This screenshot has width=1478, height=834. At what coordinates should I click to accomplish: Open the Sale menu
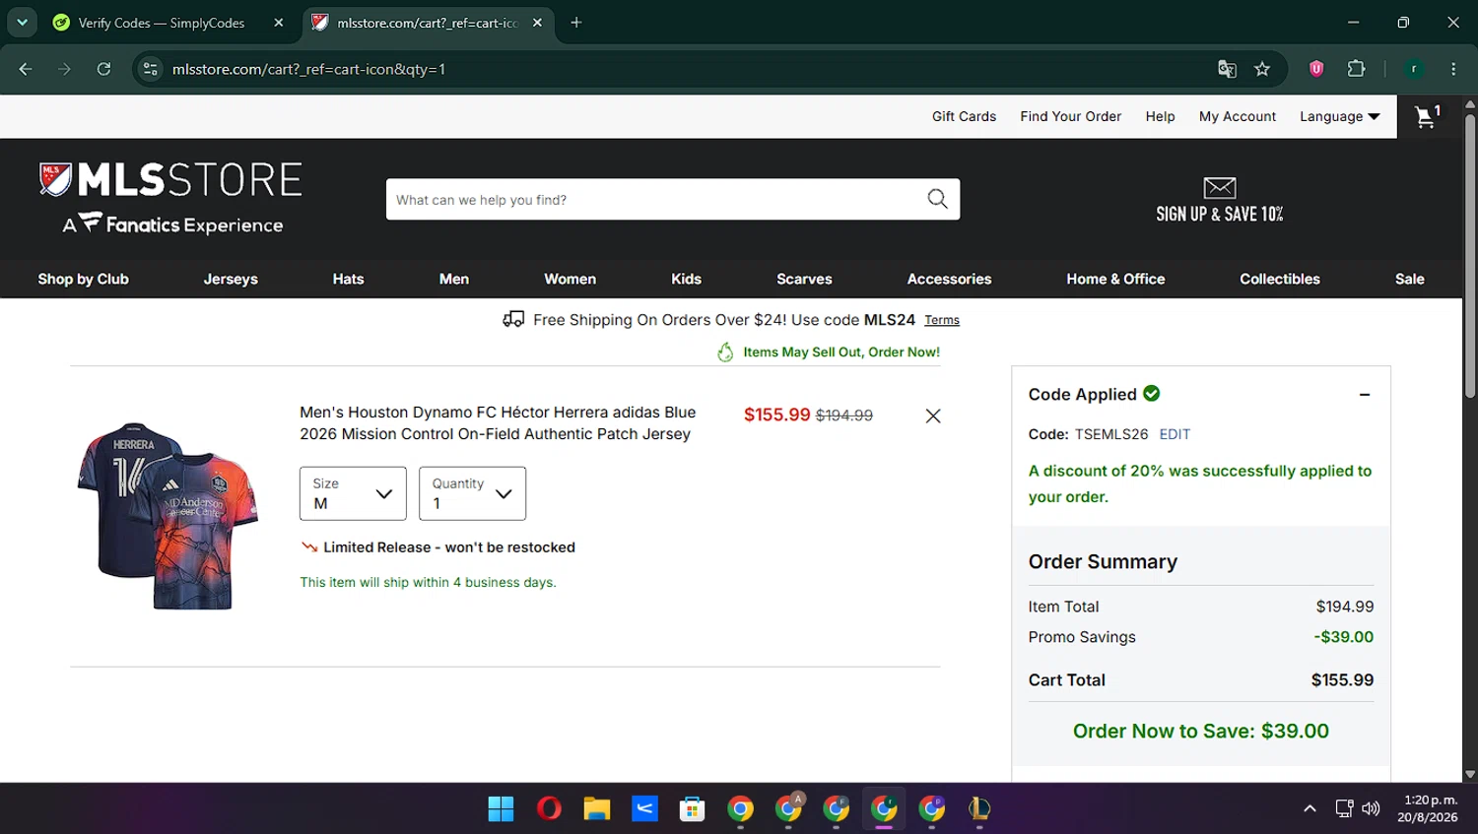click(1410, 279)
